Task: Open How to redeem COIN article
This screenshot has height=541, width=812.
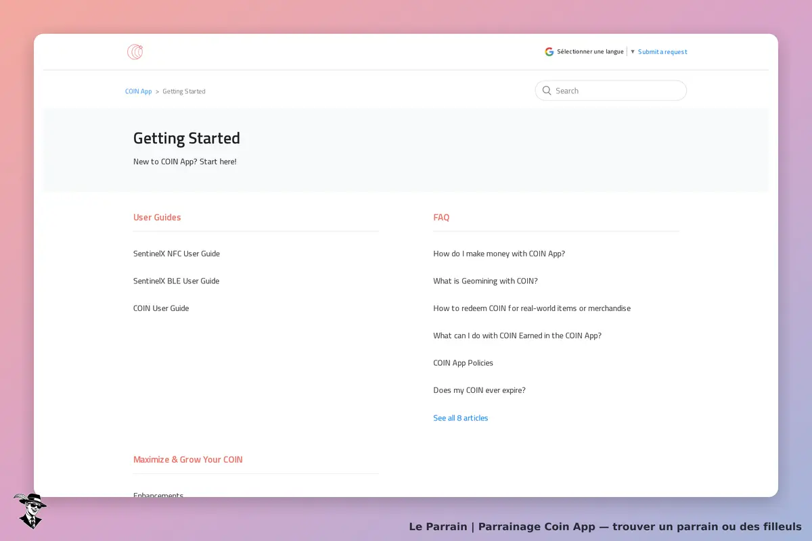Action: [532, 308]
